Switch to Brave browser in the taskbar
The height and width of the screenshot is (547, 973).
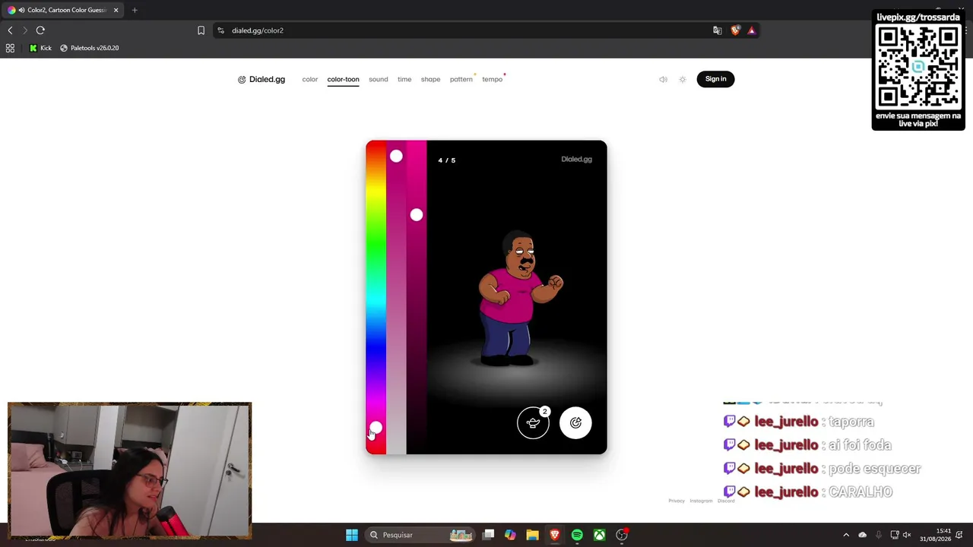pos(555,535)
